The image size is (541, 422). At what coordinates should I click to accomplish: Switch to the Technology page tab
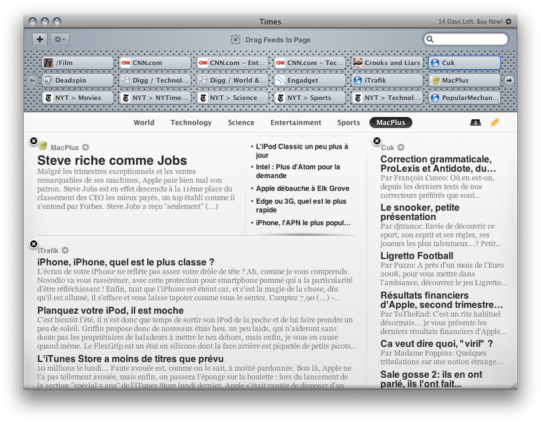(191, 123)
